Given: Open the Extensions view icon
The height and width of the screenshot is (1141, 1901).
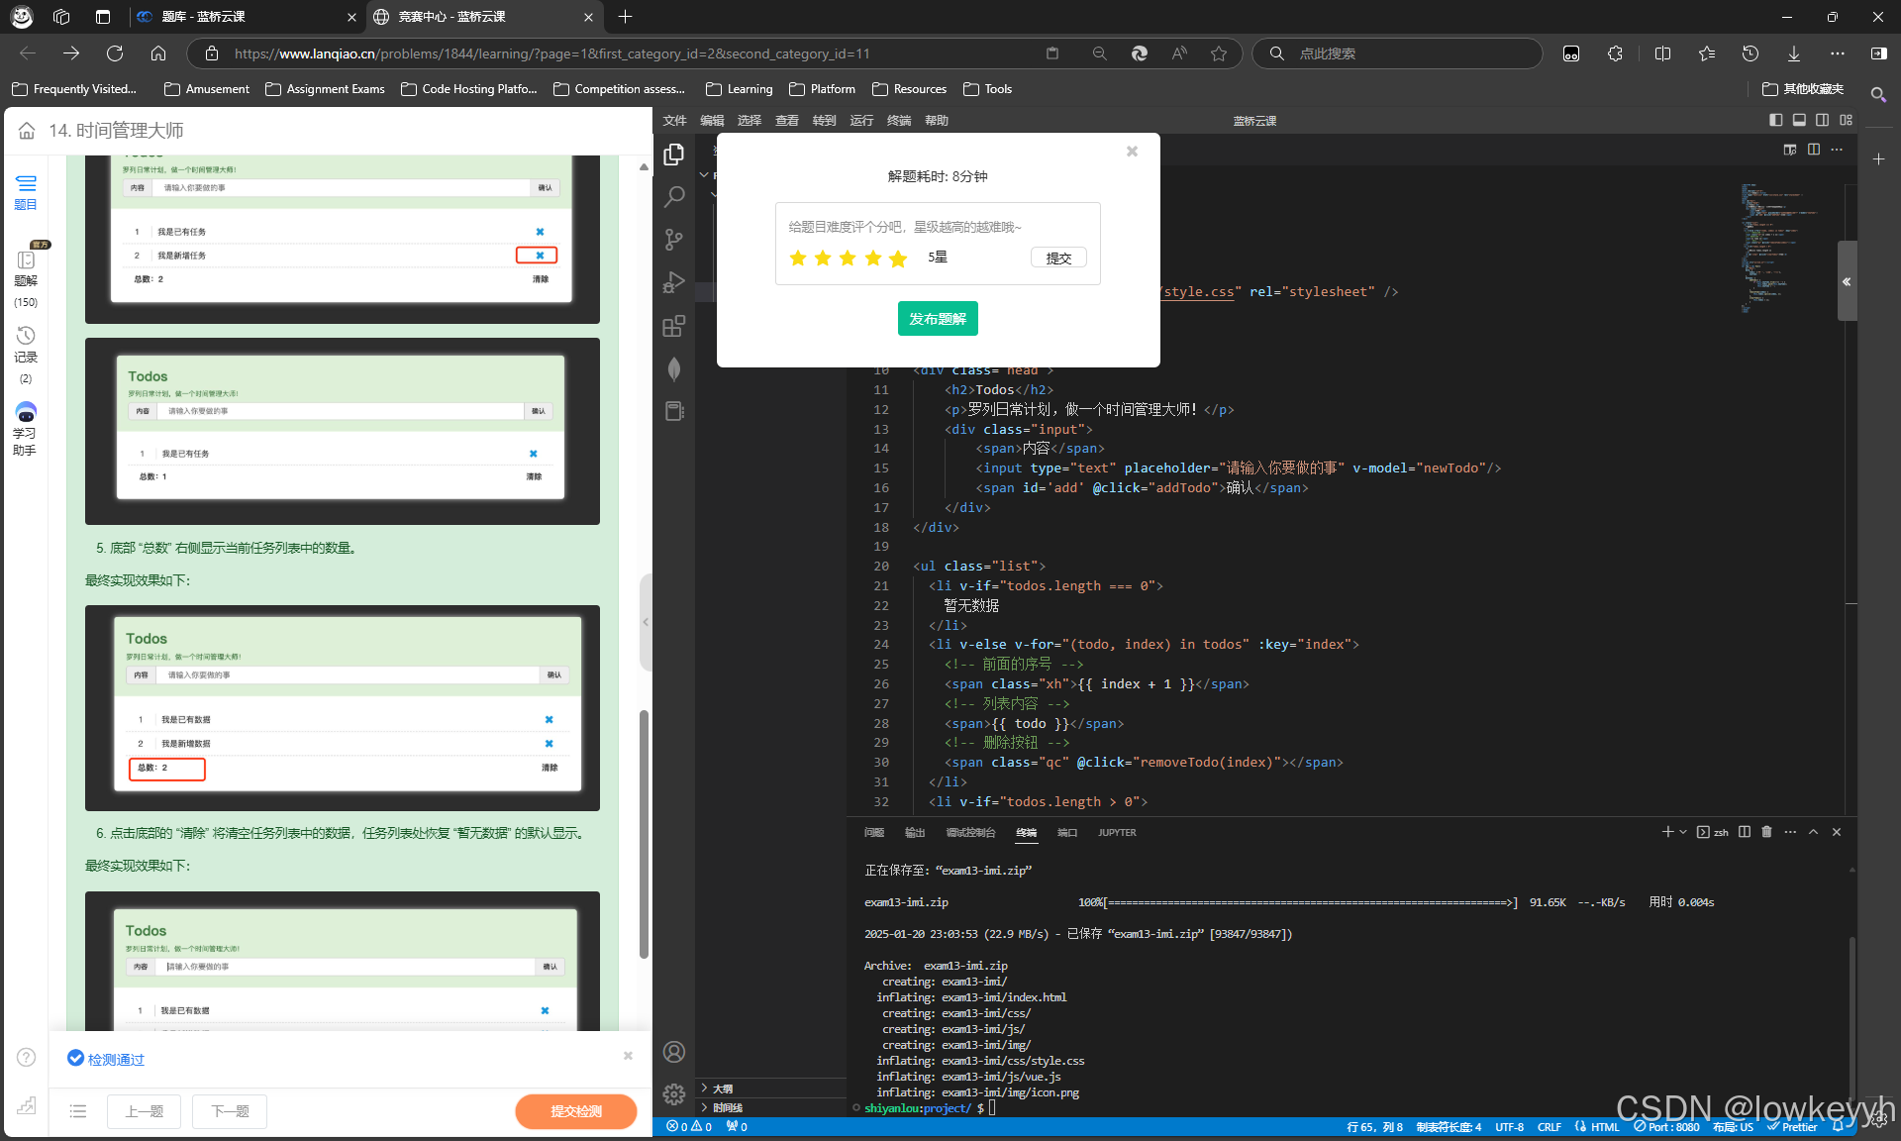Looking at the screenshot, I should point(674,326).
